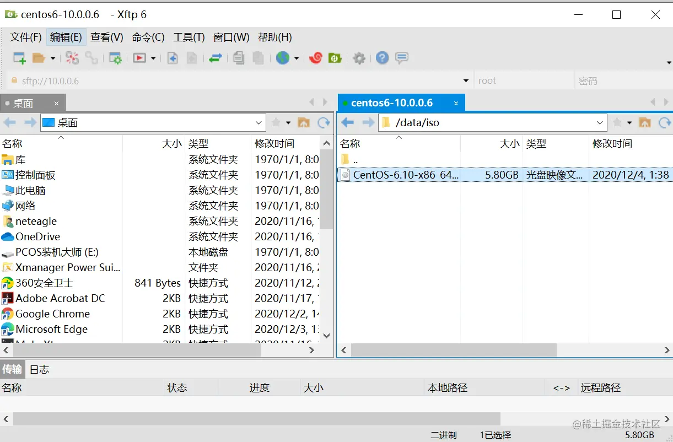Expand the local 桌面 path dropdown

[x=259, y=122]
